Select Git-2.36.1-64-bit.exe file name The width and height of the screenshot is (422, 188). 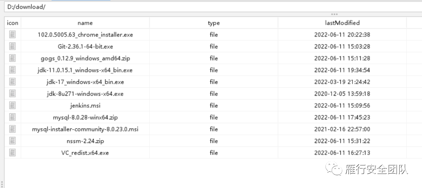[x=85, y=47]
